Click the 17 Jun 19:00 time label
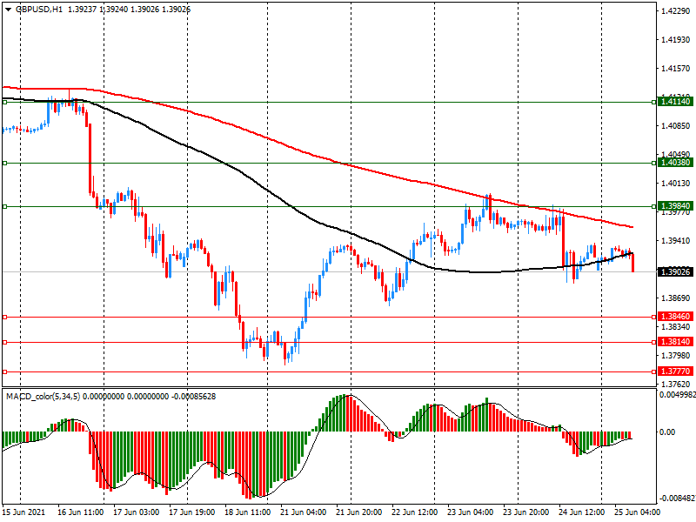The width and height of the screenshot is (696, 522). pos(192,512)
